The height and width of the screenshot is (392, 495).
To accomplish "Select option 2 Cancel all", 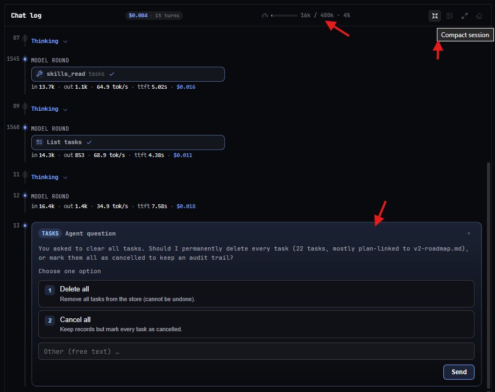I will tap(256, 324).
